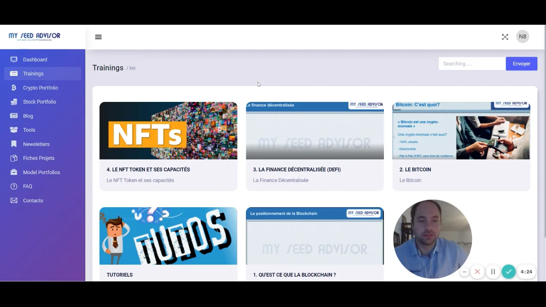The image size is (546, 307).
Task: Enter fullscreen with the expand arrows icon
Action: click(x=505, y=37)
